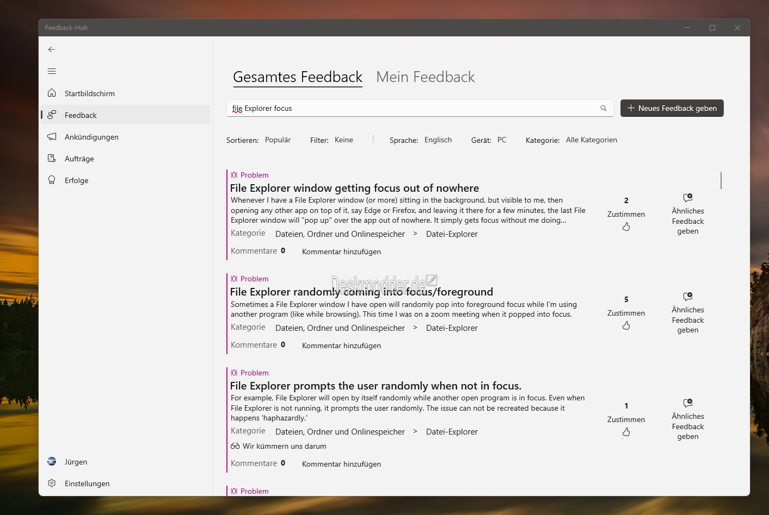
Task: Click the magnifier search icon
Action: coord(604,108)
